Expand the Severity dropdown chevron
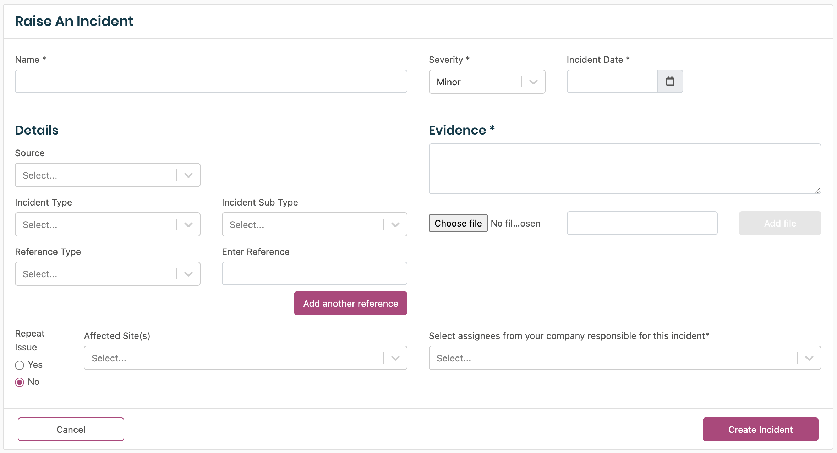837x453 pixels. point(533,82)
